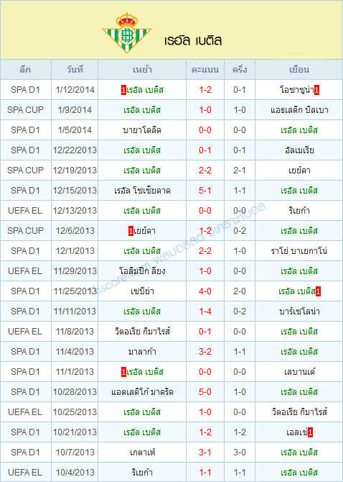
Task: Click home team วิตอเรีย กิมาไรส์ on 11/8/2013 row
Action: pos(142,332)
